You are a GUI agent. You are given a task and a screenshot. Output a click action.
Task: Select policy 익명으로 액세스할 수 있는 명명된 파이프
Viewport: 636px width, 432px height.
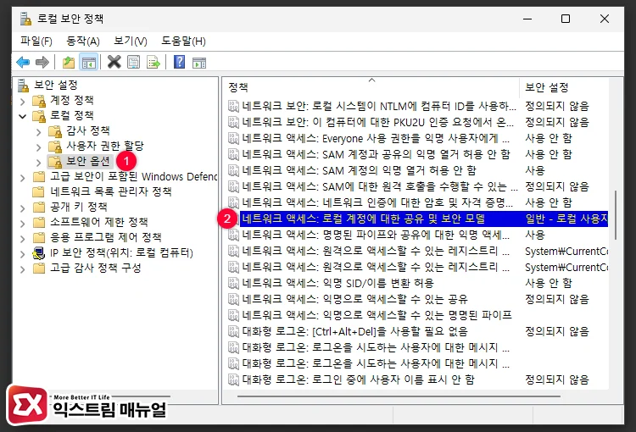[x=418, y=315]
